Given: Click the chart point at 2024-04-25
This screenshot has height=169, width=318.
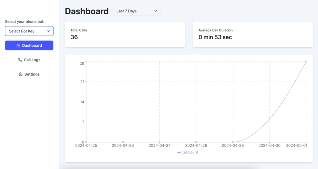Looking at the screenshot, I should (x=86, y=142).
